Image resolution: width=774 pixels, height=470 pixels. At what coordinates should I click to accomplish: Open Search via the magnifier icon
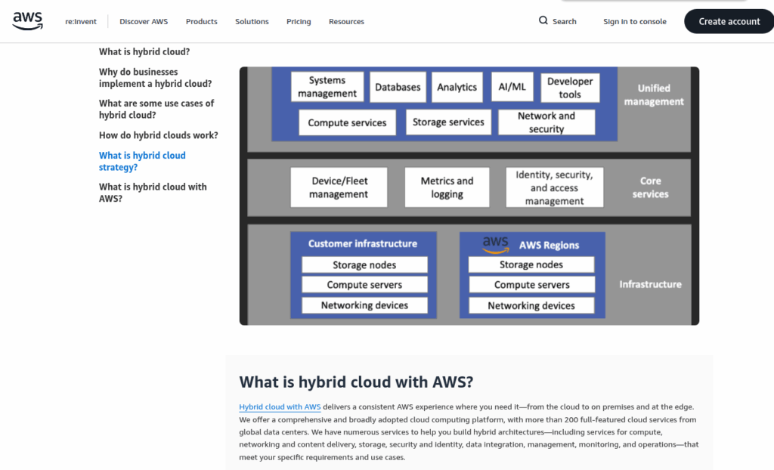click(557, 21)
